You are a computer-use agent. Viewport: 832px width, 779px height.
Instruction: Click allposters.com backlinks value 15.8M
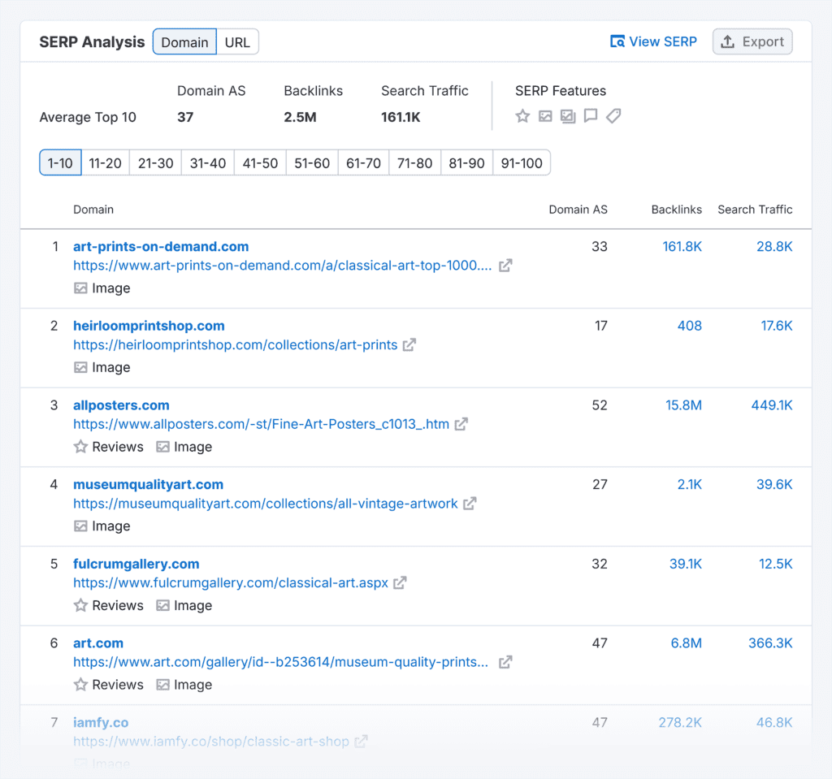click(683, 405)
